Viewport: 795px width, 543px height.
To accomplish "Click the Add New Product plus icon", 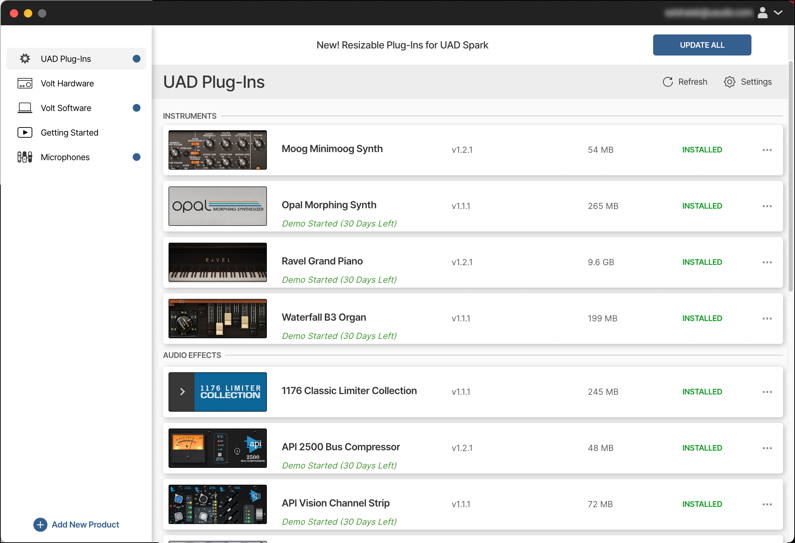I will tap(41, 525).
